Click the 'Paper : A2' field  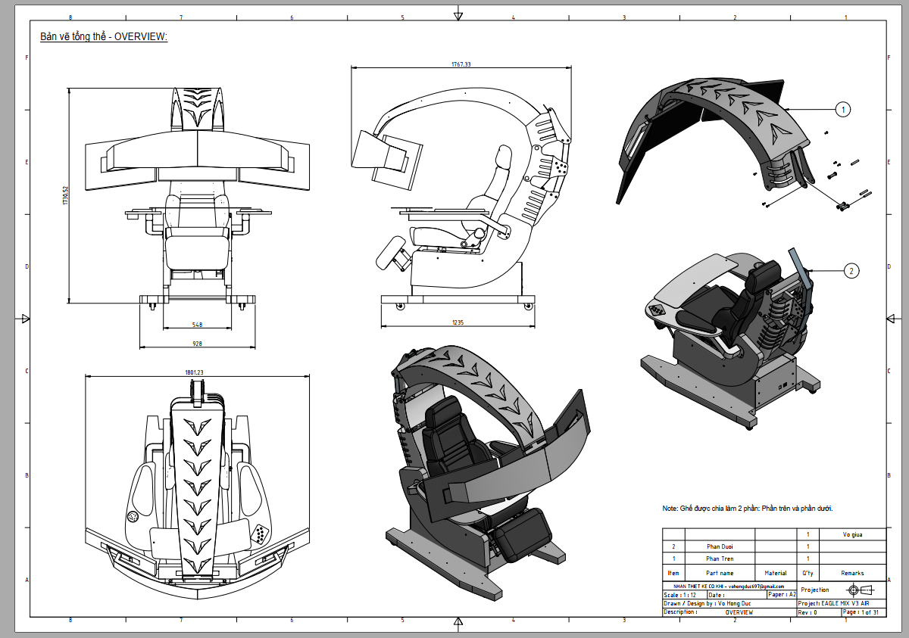(x=782, y=595)
